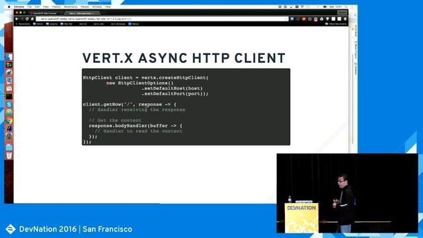
Task: Go back with the browser back arrow
Action: 17,19
